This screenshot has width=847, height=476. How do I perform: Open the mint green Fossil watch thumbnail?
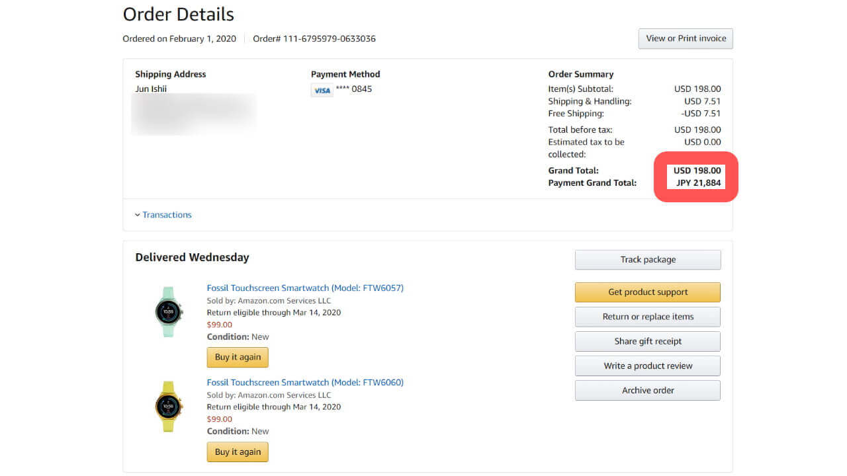168,311
